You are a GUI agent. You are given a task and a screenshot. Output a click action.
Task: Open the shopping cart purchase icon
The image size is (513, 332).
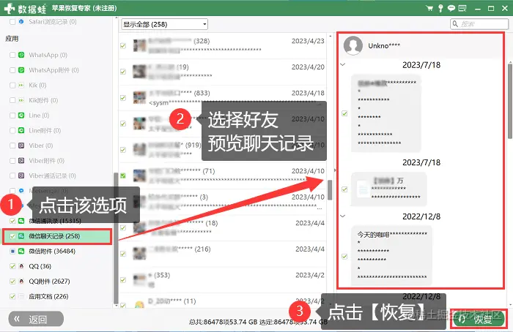point(429,8)
